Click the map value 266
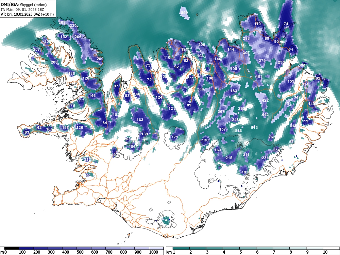This screenshot has width=340, height=255. 78,37
